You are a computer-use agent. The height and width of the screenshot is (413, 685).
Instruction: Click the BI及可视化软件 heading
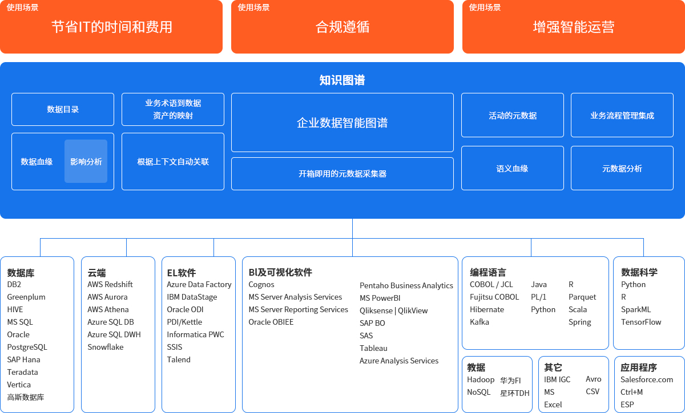280,272
